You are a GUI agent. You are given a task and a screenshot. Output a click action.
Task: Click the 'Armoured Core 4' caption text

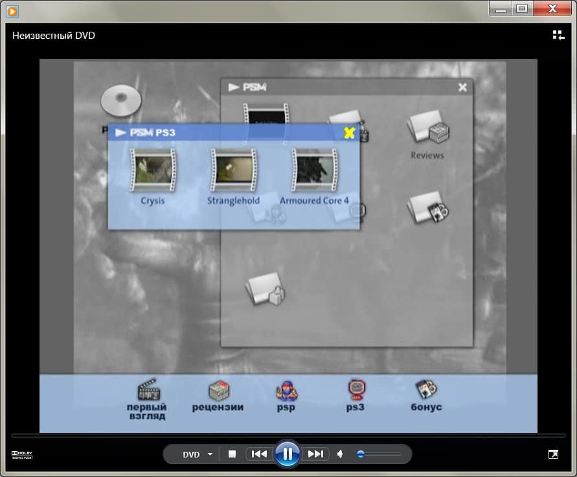[x=314, y=201]
